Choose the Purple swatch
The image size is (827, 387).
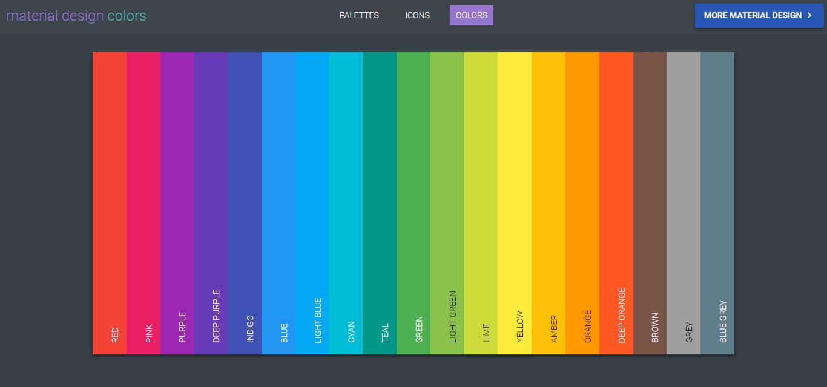[177, 203]
